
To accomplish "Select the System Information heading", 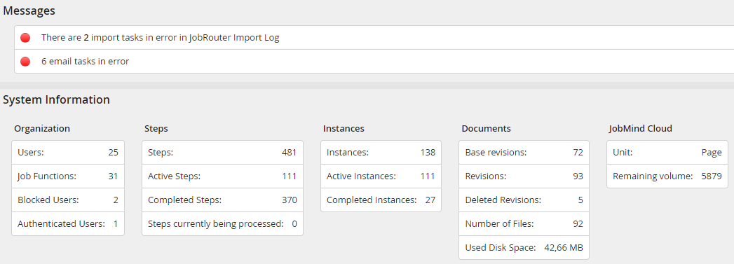I will [57, 99].
